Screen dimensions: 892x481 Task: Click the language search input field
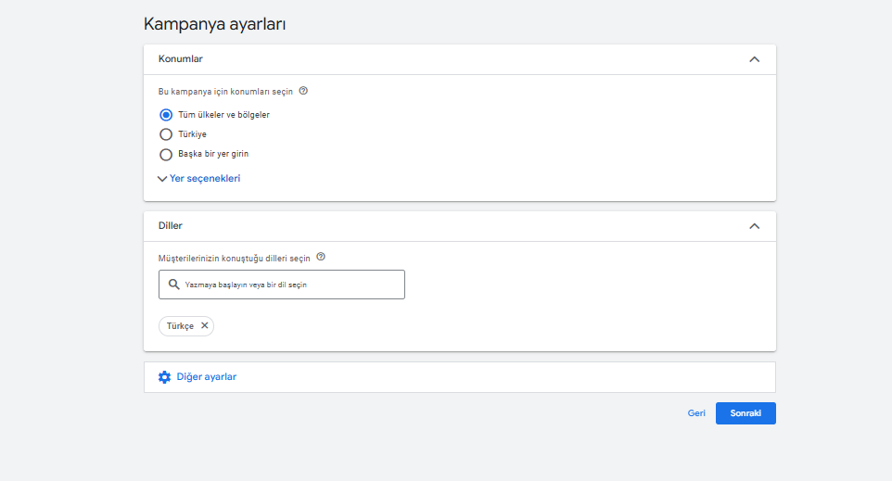tap(282, 285)
